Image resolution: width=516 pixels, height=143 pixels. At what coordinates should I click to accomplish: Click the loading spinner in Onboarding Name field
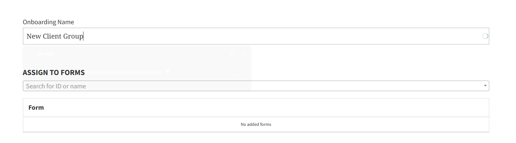[485, 36]
